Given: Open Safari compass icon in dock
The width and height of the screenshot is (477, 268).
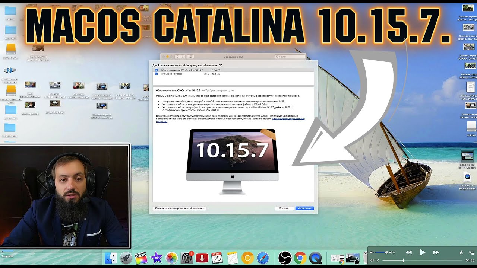Looking at the screenshot, I should click(263, 258).
